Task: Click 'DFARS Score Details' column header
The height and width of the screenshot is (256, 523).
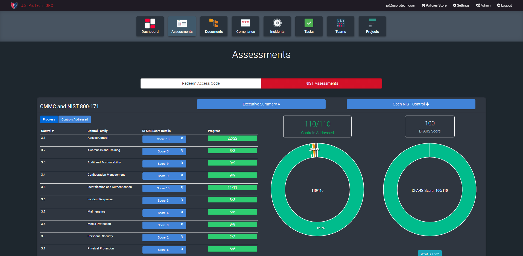Action: (156, 131)
